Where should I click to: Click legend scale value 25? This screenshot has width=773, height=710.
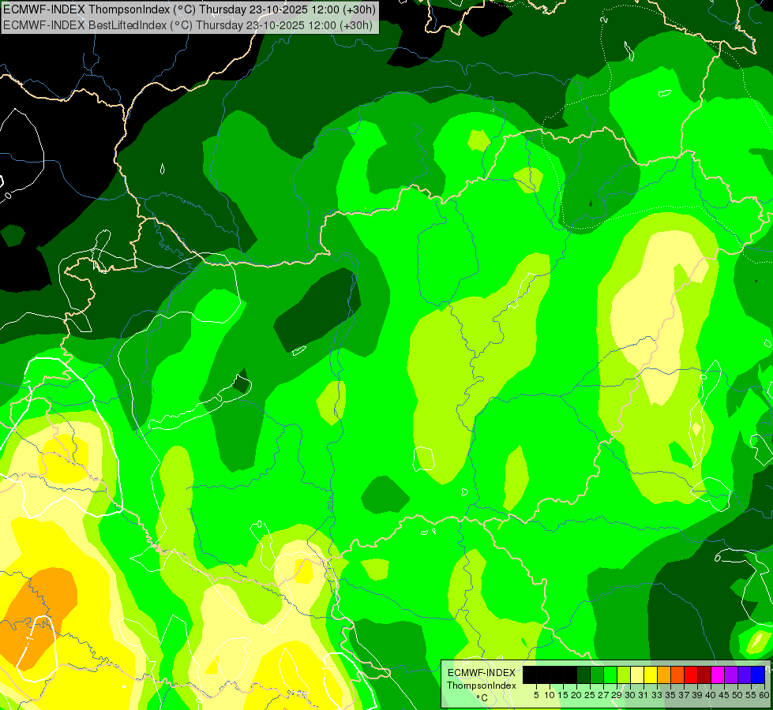click(x=590, y=695)
